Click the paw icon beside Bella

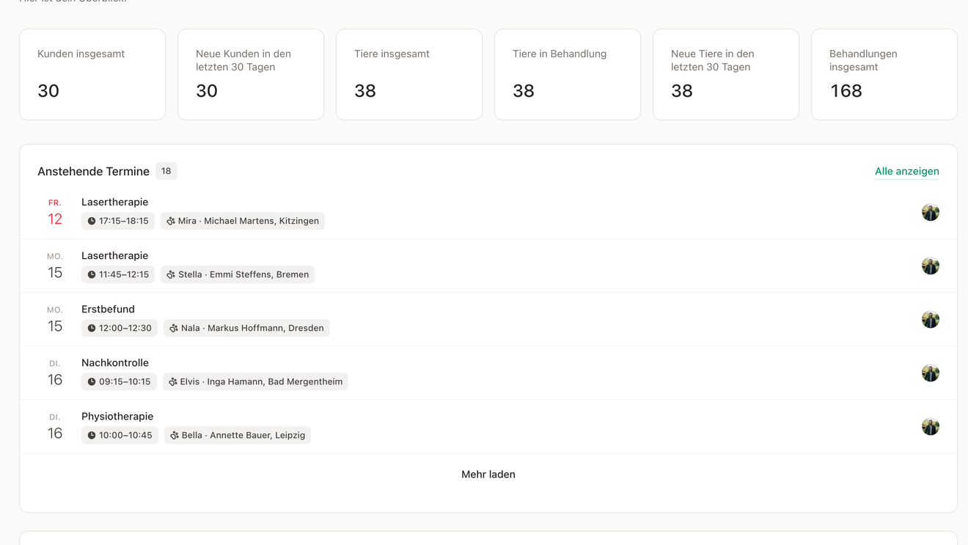[175, 435]
